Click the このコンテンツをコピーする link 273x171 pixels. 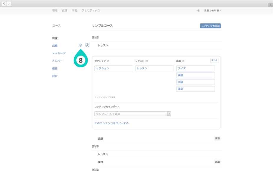[111, 123]
